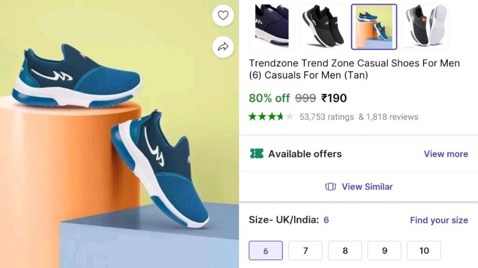Select shoe size 10
The image size is (478, 268).
[423, 251]
